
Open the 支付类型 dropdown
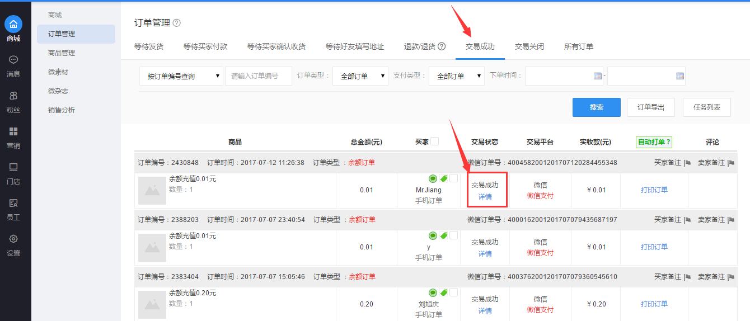(x=456, y=76)
